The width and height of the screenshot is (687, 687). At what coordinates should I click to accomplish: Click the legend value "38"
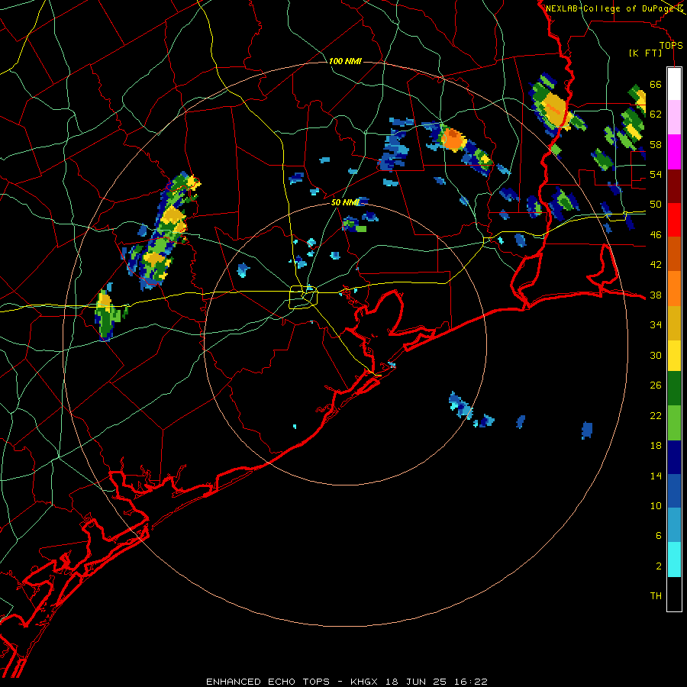pos(656,295)
